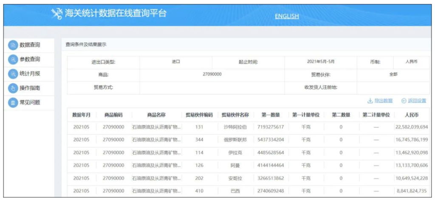Click the 数据查询 sidebar icon

(x=13, y=45)
